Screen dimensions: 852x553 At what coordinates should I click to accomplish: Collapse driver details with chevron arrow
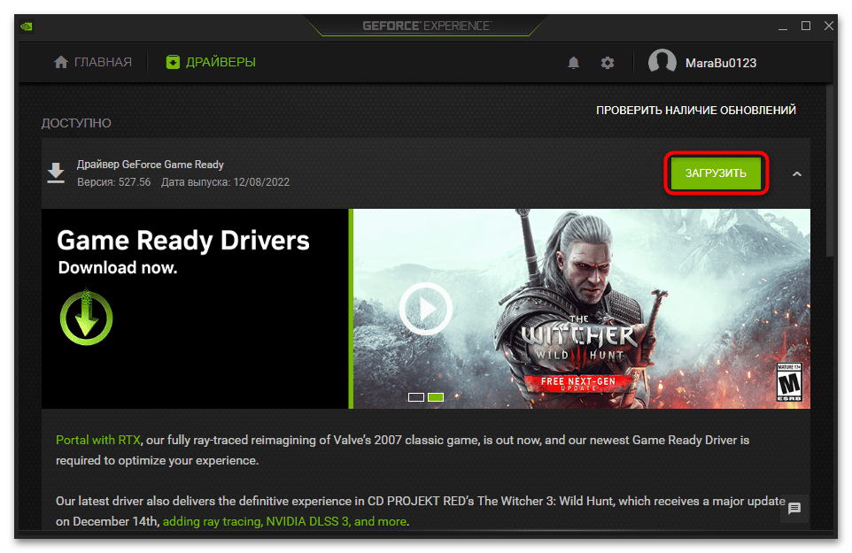point(796,173)
